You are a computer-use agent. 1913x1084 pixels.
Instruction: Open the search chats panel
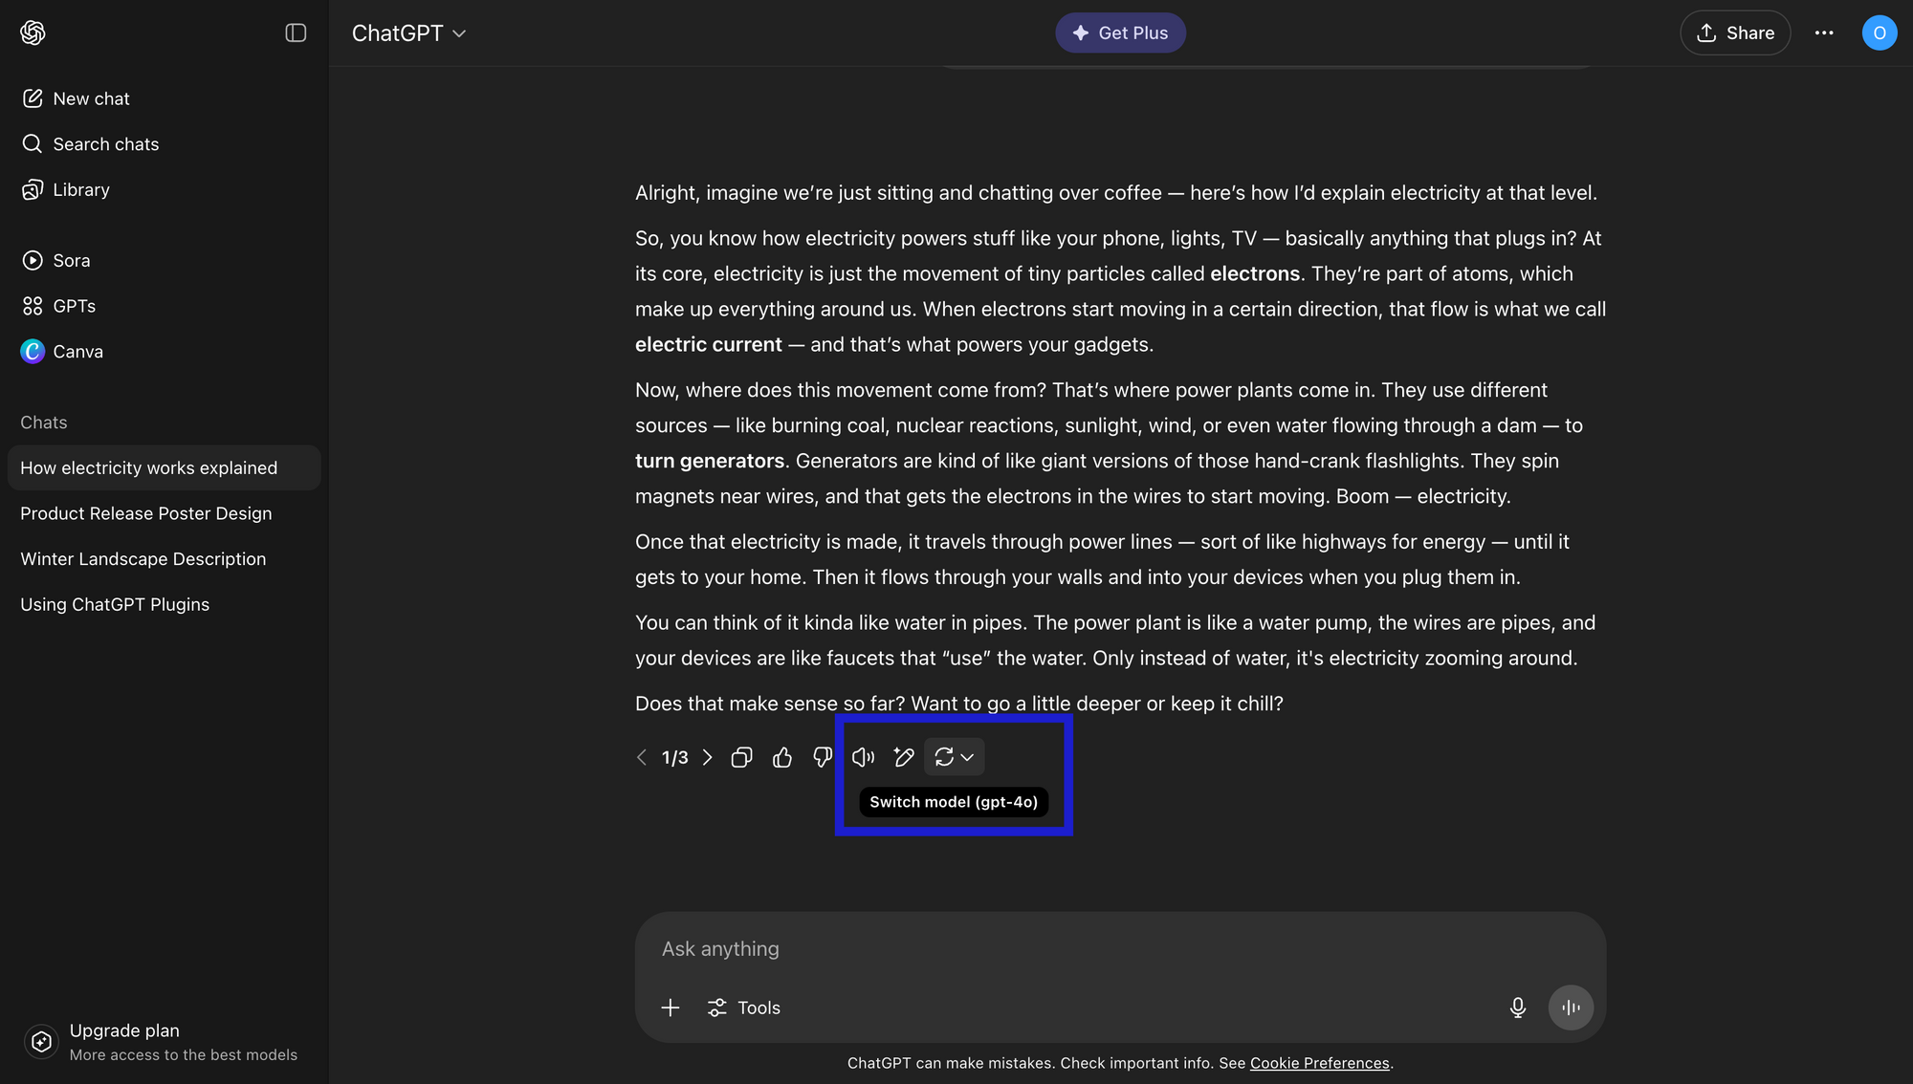coord(105,143)
